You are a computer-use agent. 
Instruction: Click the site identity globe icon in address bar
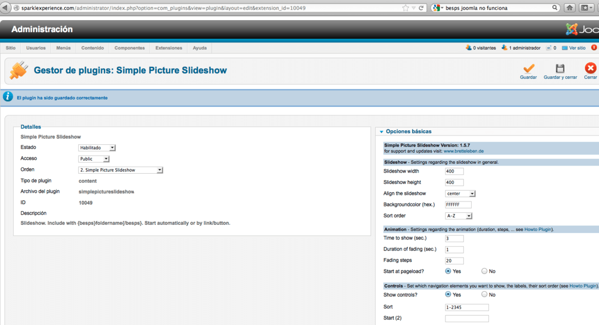[16, 8]
